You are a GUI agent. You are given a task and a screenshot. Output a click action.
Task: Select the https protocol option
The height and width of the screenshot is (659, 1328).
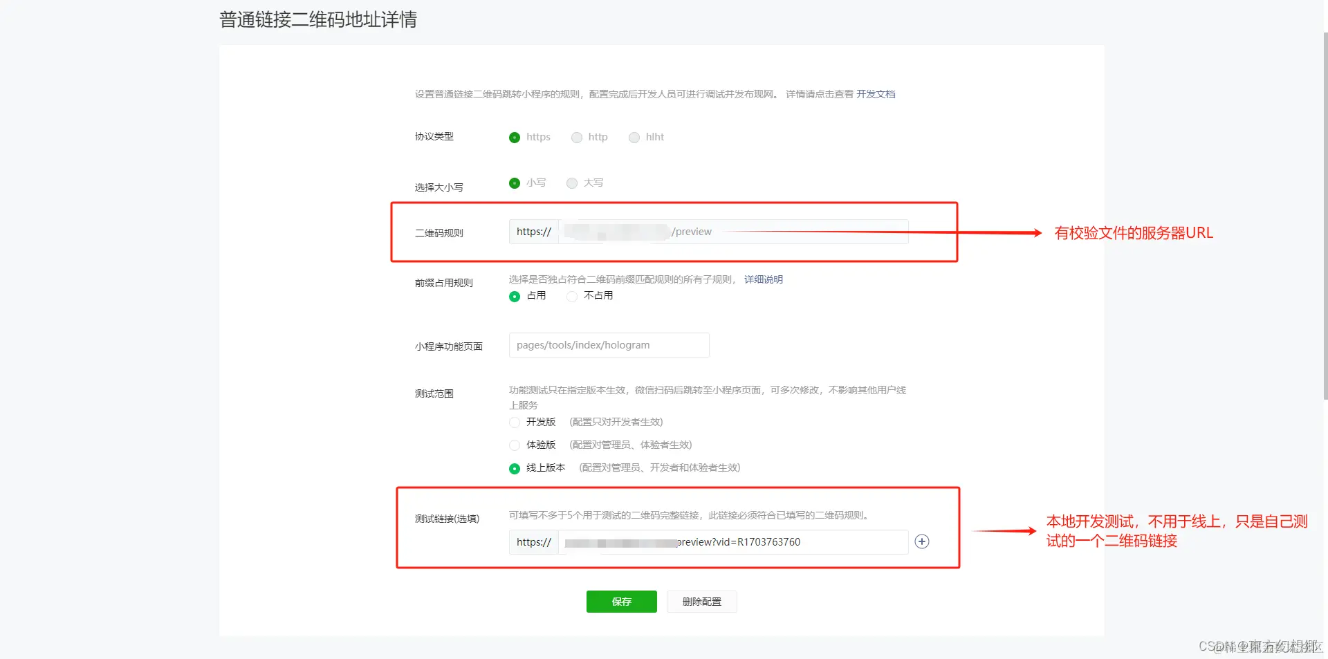click(x=514, y=138)
